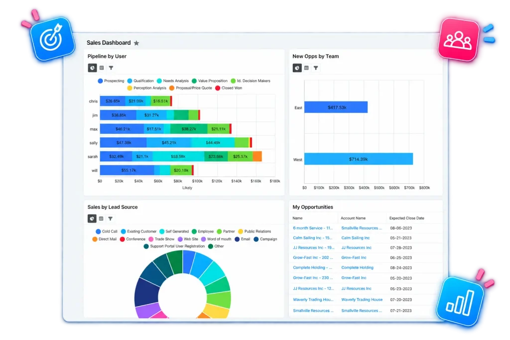The width and height of the screenshot is (510, 340).
Task: Toggle Word of mouth legend item
Action: coord(216,239)
